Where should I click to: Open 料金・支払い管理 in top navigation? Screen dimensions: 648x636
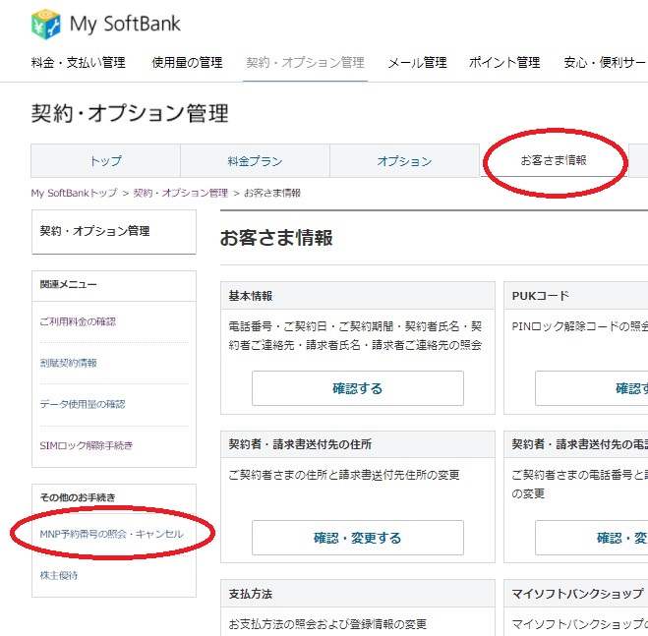[78, 62]
